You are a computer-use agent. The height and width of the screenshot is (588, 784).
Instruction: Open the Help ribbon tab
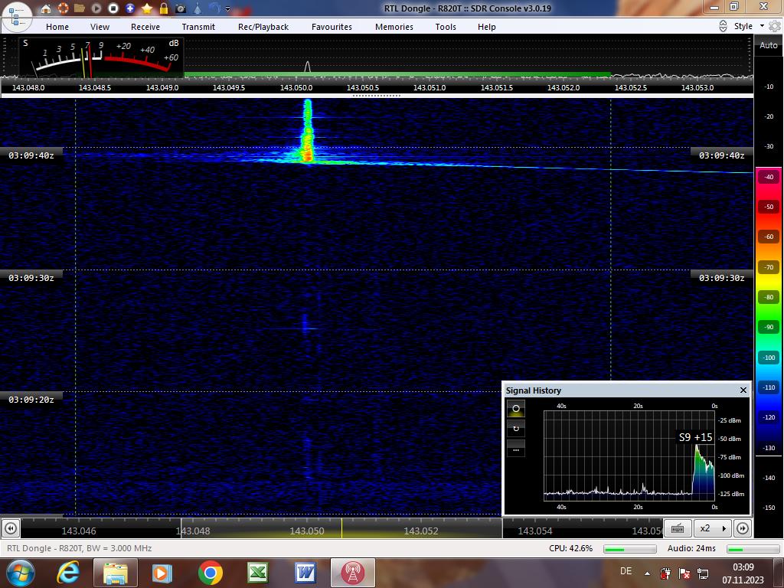(486, 27)
